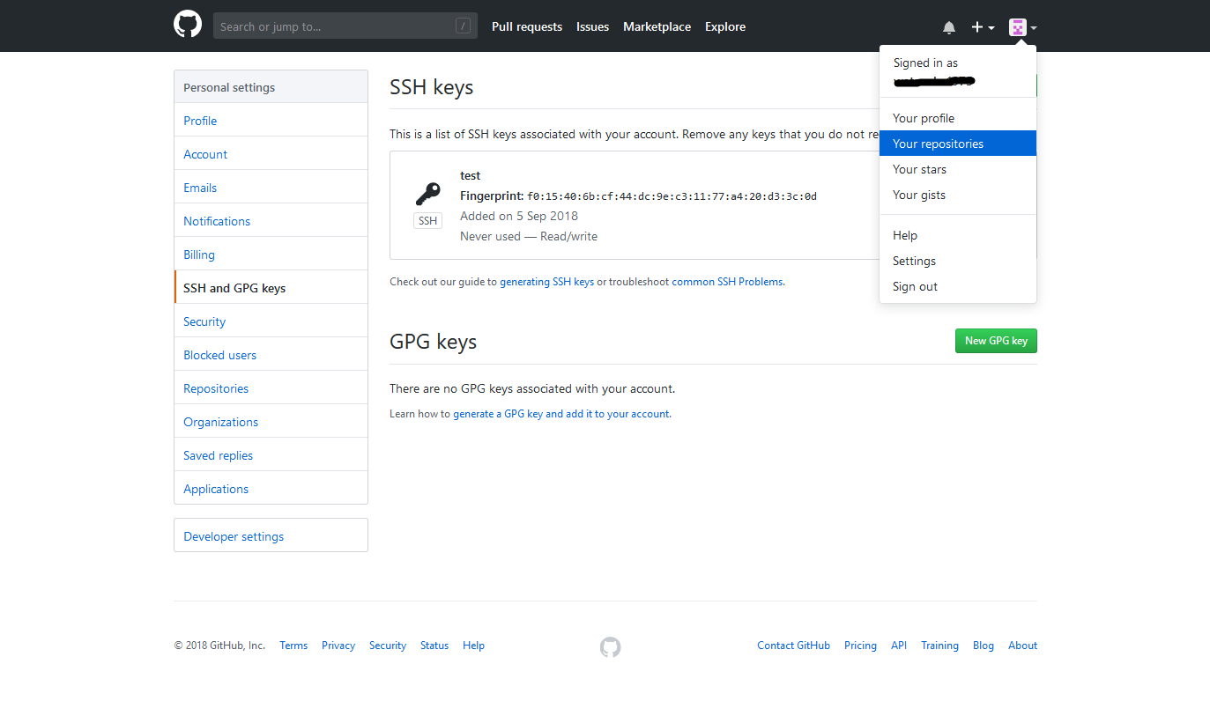Go to Pull requests in header
Screen dimensions: 1210x701
tap(526, 26)
